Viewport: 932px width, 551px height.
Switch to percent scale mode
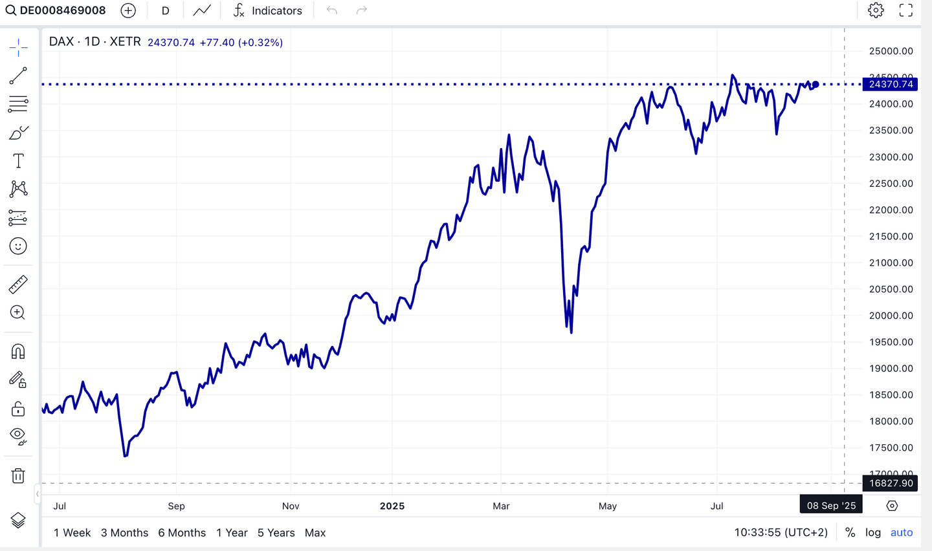coord(850,532)
